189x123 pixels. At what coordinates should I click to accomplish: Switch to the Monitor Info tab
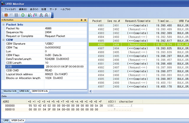click(10, 91)
